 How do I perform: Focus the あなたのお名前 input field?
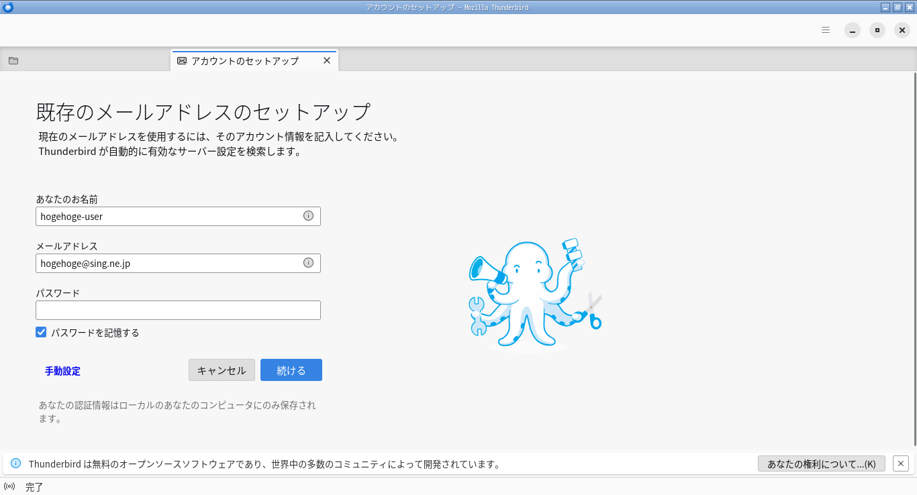click(x=178, y=216)
